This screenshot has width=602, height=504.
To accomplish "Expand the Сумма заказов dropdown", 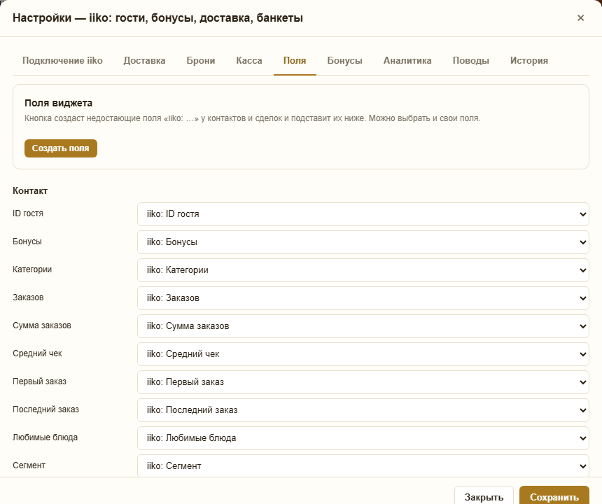I will pyautogui.click(x=363, y=326).
